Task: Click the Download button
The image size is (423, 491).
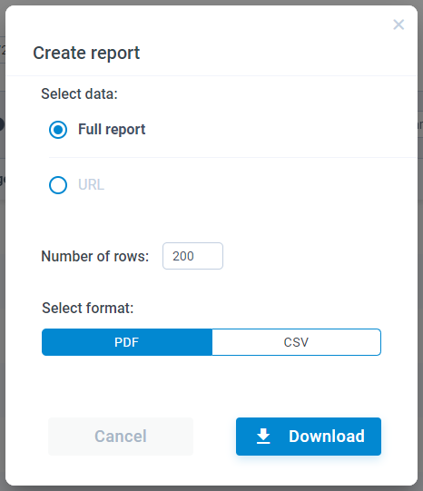Action: click(309, 437)
